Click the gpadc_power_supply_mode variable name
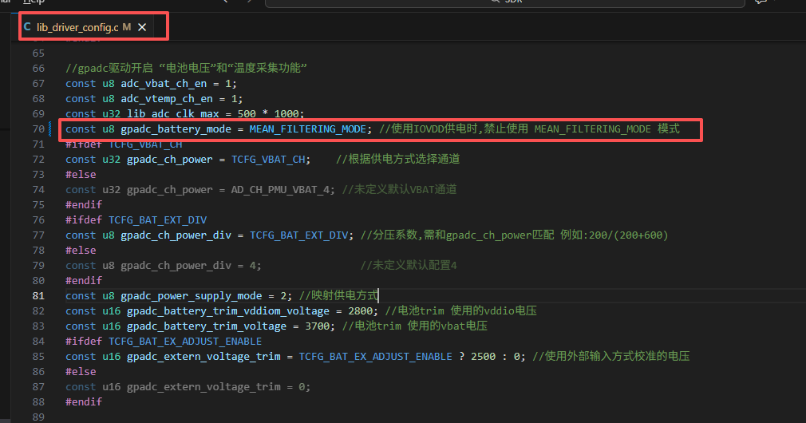 click(192, 295)
